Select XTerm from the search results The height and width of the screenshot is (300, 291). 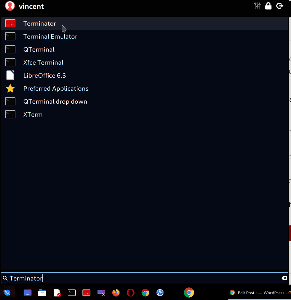pyautogui.click(x=33, y=115)
